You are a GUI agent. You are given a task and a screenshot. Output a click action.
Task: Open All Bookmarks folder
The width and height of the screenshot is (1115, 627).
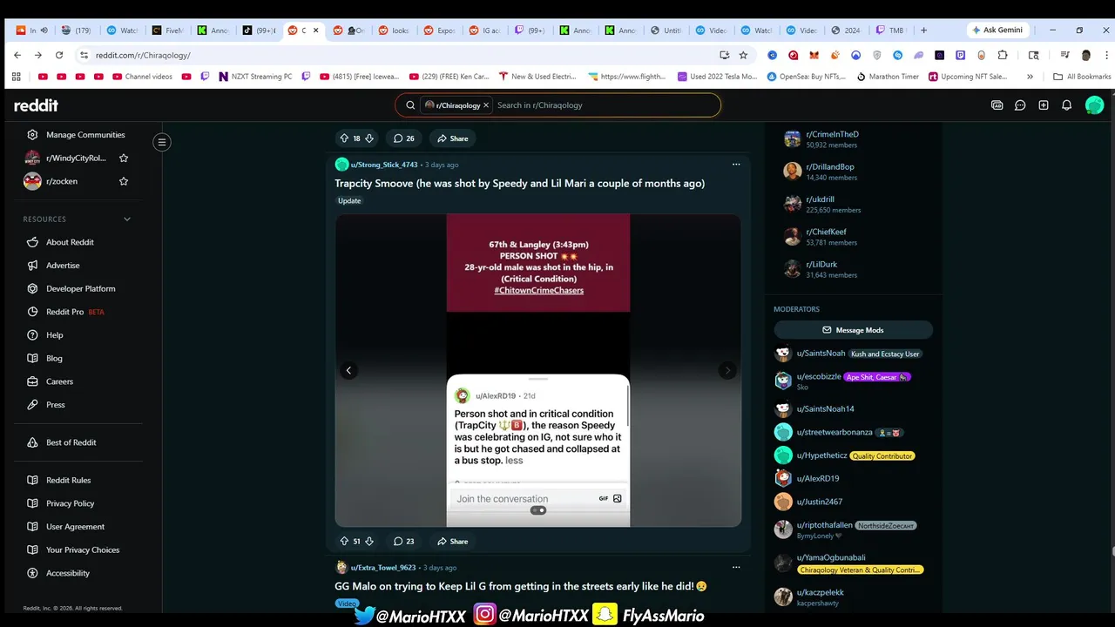click(x=1081, y=77)
